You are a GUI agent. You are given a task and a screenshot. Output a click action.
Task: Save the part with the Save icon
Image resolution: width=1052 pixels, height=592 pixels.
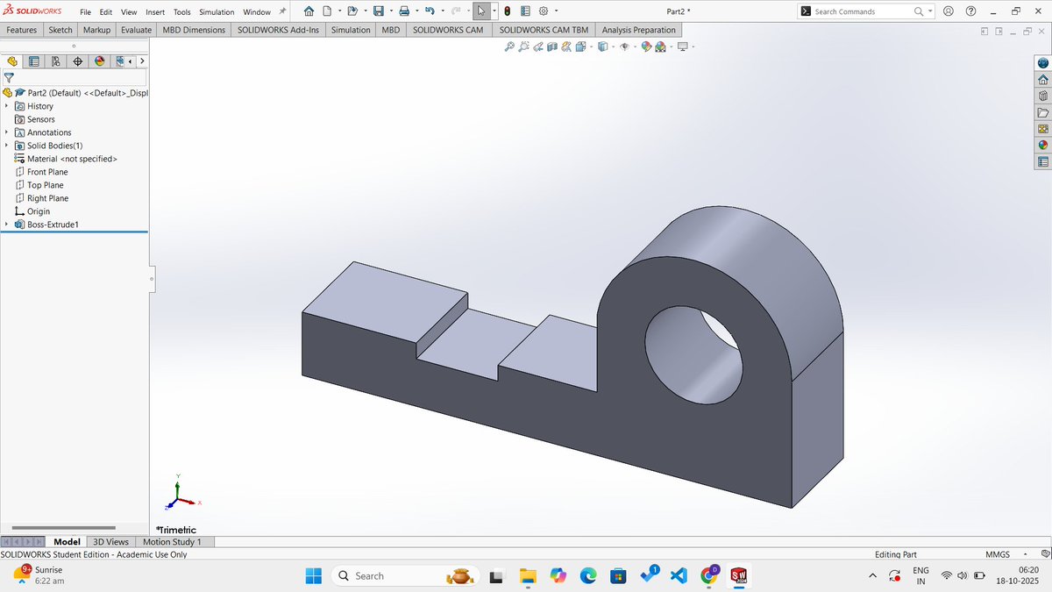[378, 11]
